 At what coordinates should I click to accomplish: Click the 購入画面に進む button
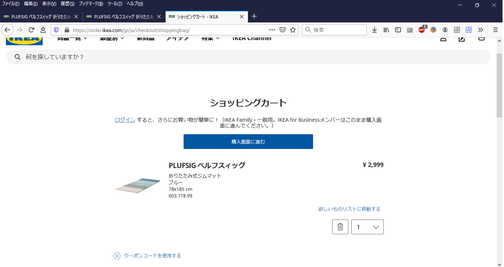point(248,142)
